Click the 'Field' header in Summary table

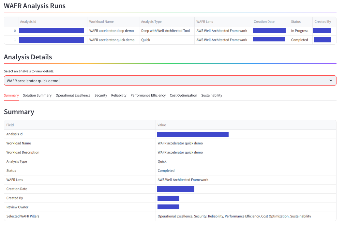(x=80, y=125)
